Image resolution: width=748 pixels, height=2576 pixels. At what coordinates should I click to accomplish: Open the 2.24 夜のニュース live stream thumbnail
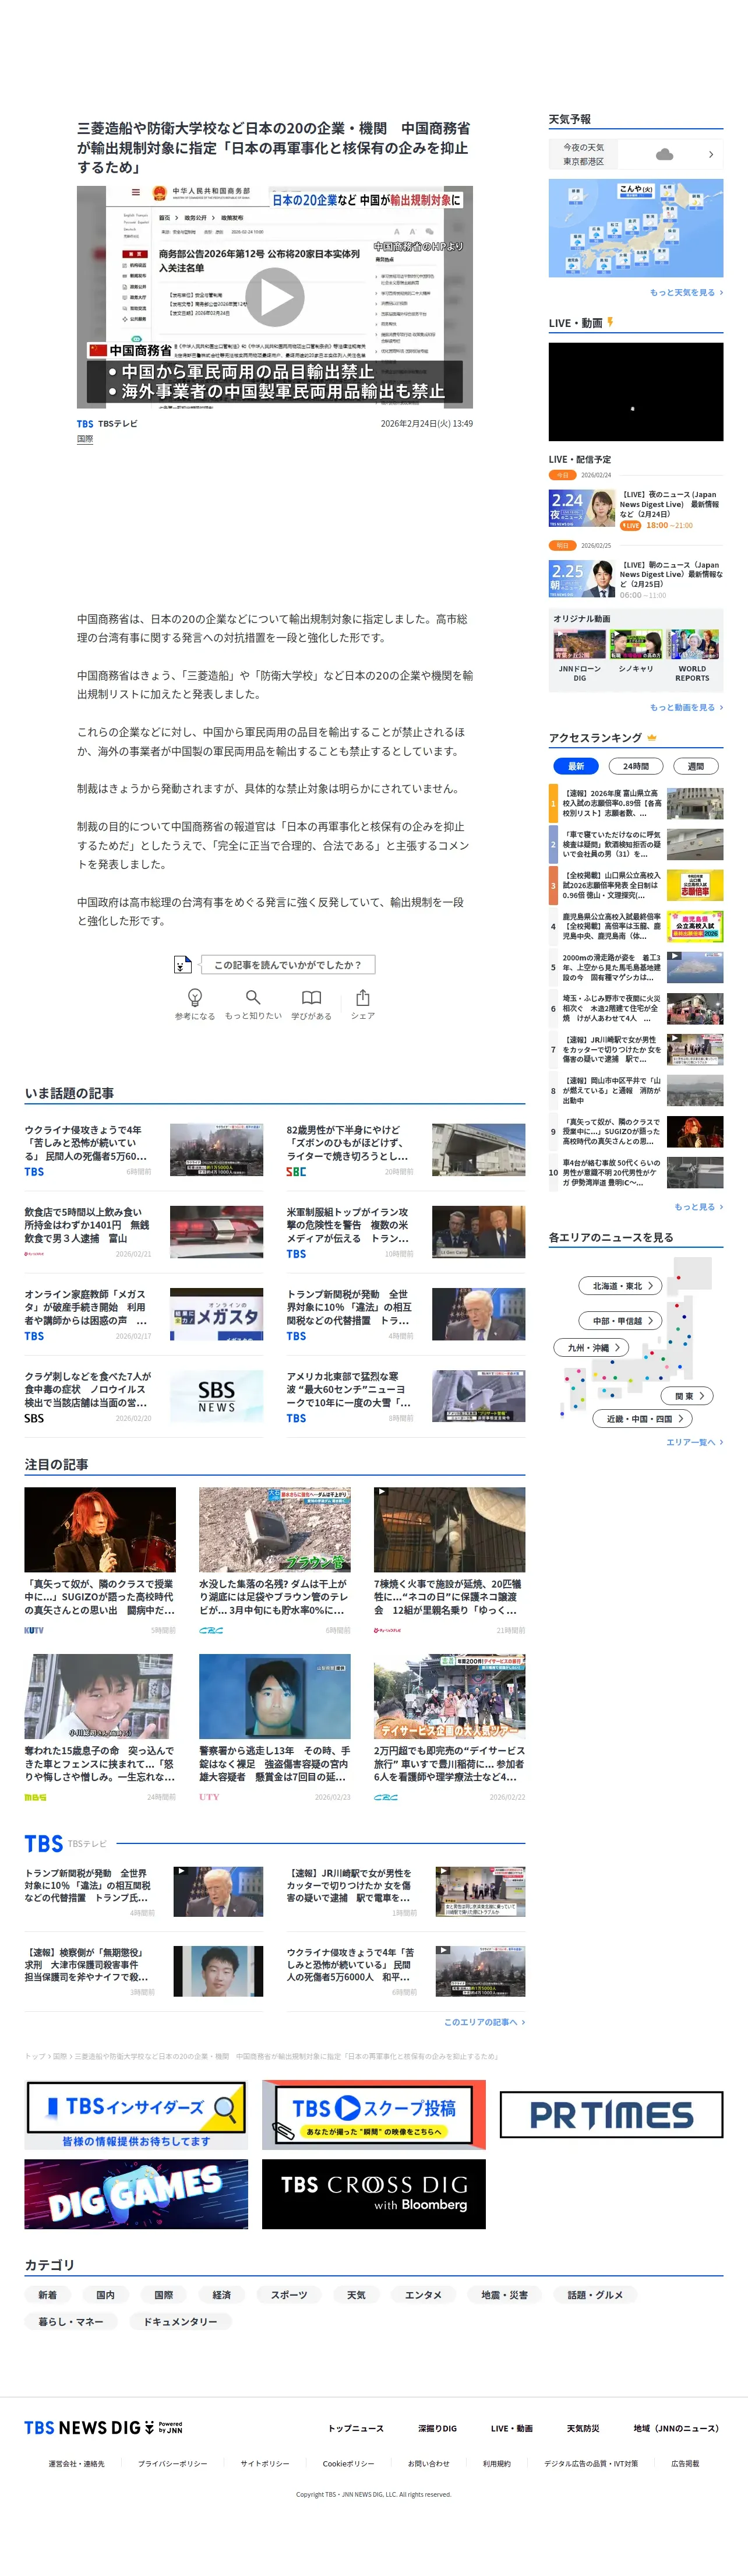[582, 508]
